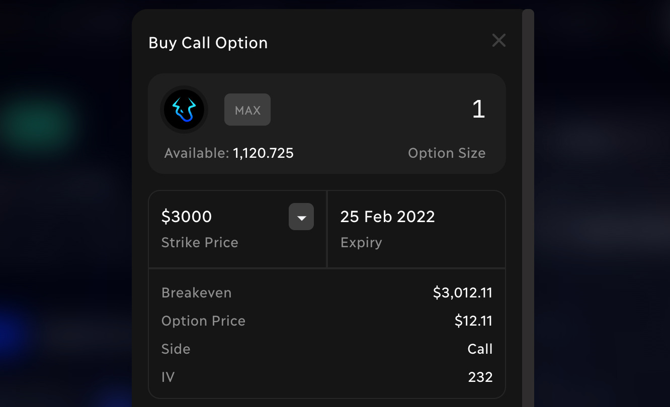Screen dimensions: 670x407
Task: Click the Buy Call Option title
Action: (x=208, y=43)
